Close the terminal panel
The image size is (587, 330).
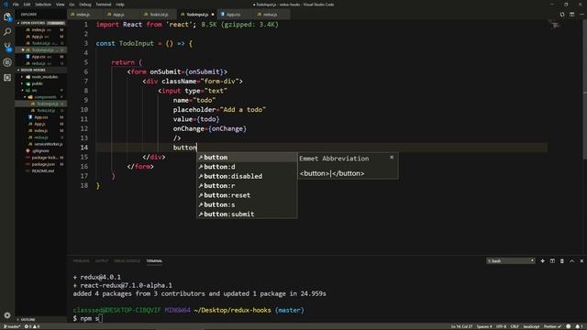[x=581, y=260]
